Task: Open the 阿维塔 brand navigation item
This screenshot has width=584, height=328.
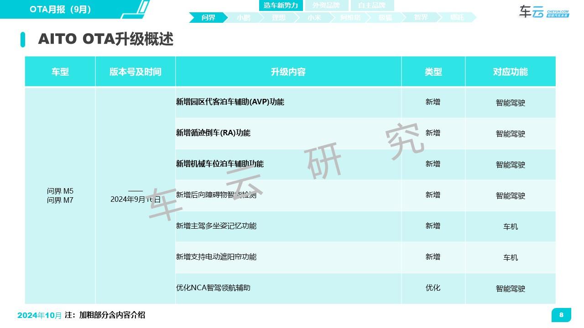Action: pos(350,18)
